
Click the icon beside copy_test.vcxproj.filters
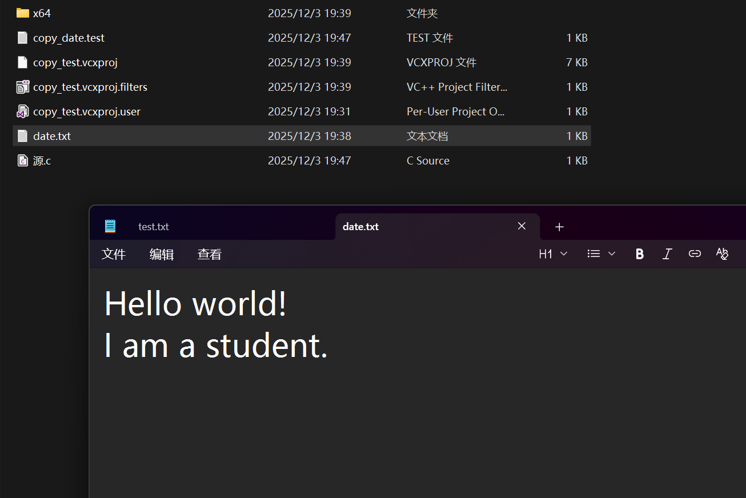click(x=23, y=87)
